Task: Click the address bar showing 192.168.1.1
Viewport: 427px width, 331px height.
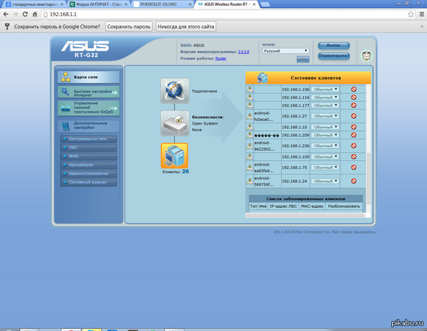Action: (x=213, y=14)
